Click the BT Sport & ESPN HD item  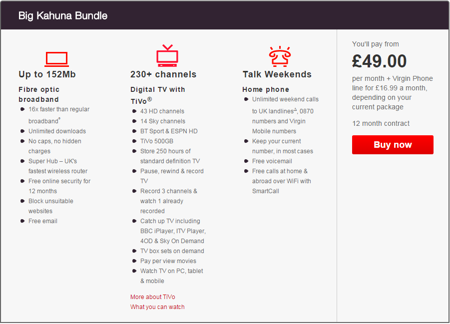[169, 131]
